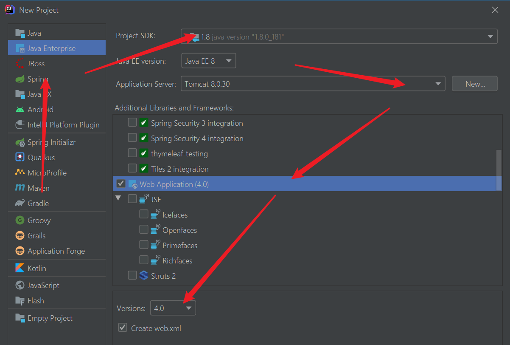
Task: Click the frameworks list vertical scrollbar
Action: click(x=499, y=170)
